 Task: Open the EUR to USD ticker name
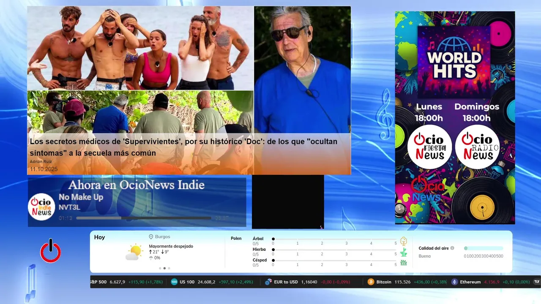(286, 282)
